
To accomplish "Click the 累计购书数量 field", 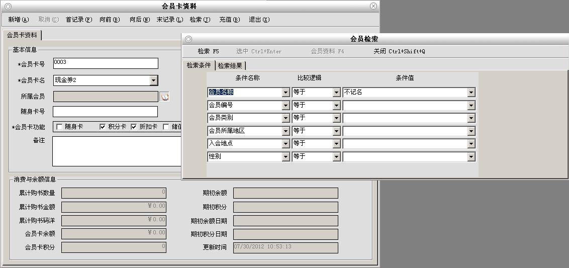I will pos(114,193).
